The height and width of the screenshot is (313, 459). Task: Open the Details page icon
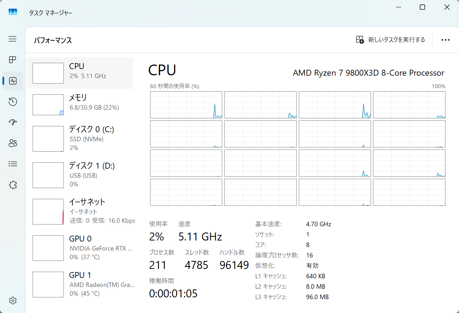tap(13, 164)
